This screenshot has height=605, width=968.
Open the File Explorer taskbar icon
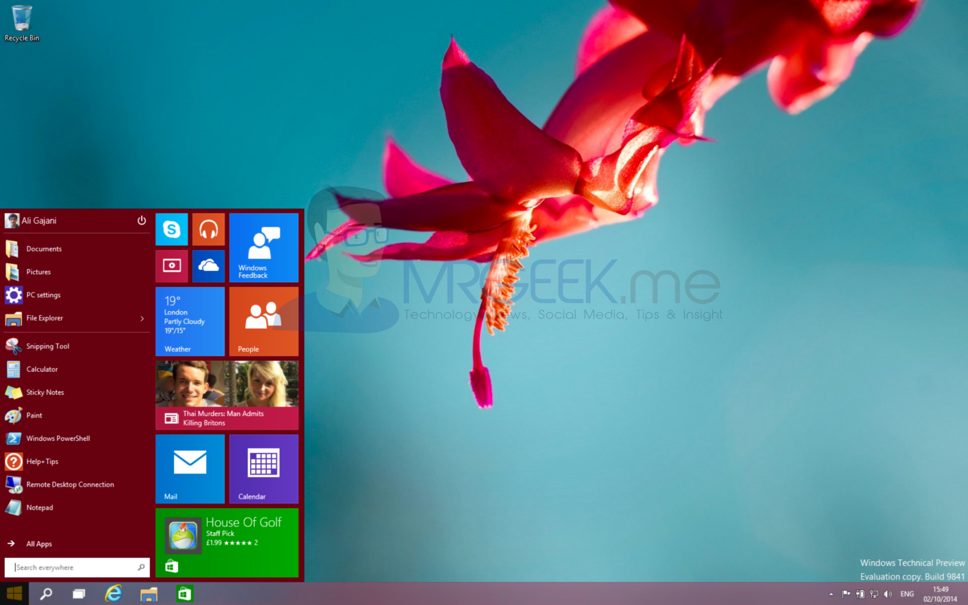149,594
